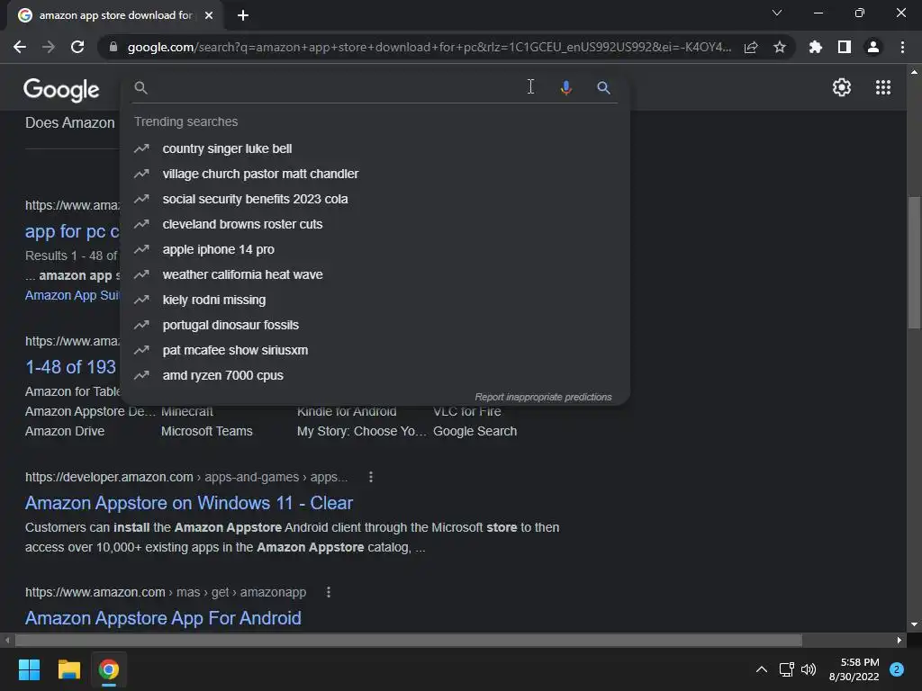This screenshot has height=691, width=922.
Task: Open the Extensions puzzle icon
Action: 815,47
